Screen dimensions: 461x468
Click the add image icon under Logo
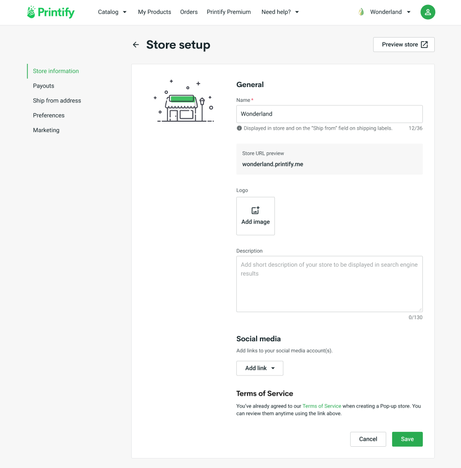tap(256, 211)
